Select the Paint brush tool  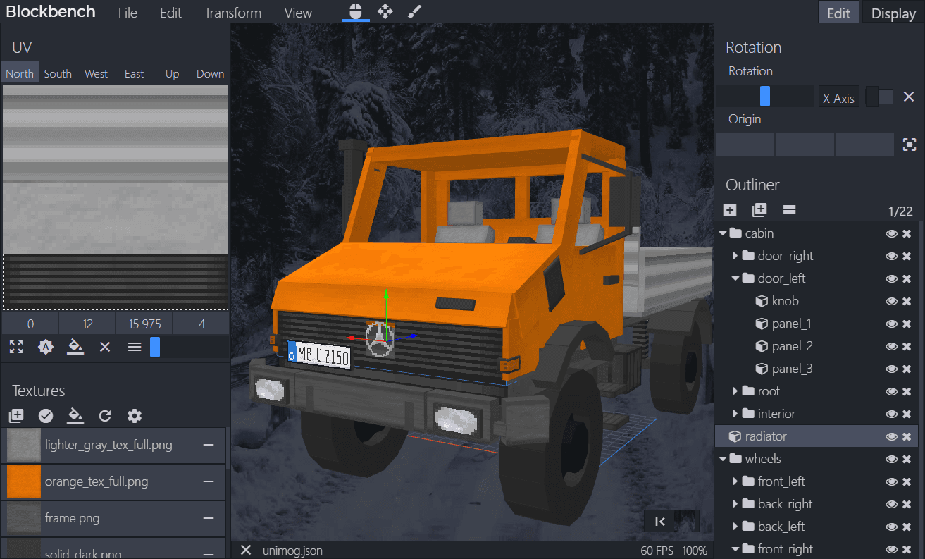pos(414,12)
